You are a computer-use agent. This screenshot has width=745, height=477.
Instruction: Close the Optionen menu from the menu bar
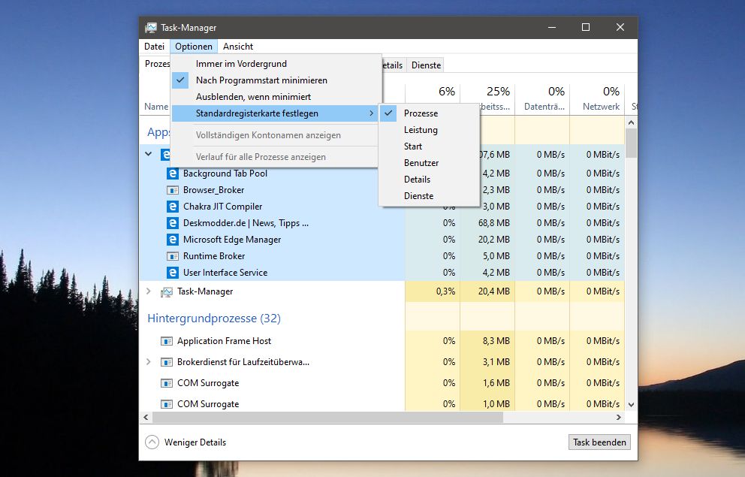(194, 47)
